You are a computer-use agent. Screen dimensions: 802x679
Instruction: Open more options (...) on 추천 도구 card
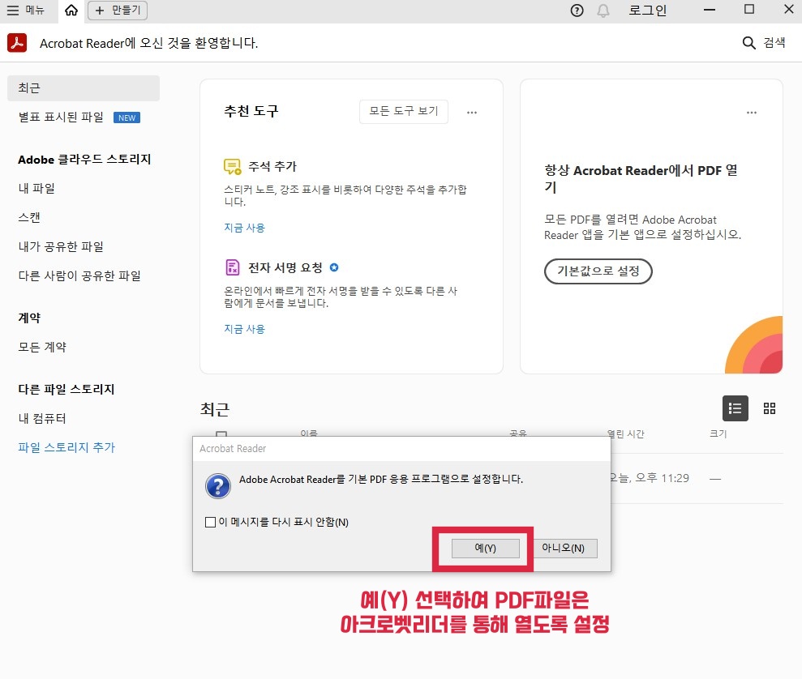click(x=472, y=112)
